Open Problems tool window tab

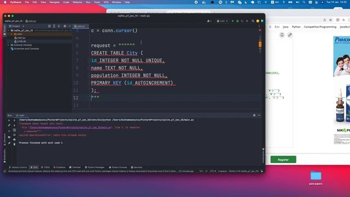[x=60, y=167]
